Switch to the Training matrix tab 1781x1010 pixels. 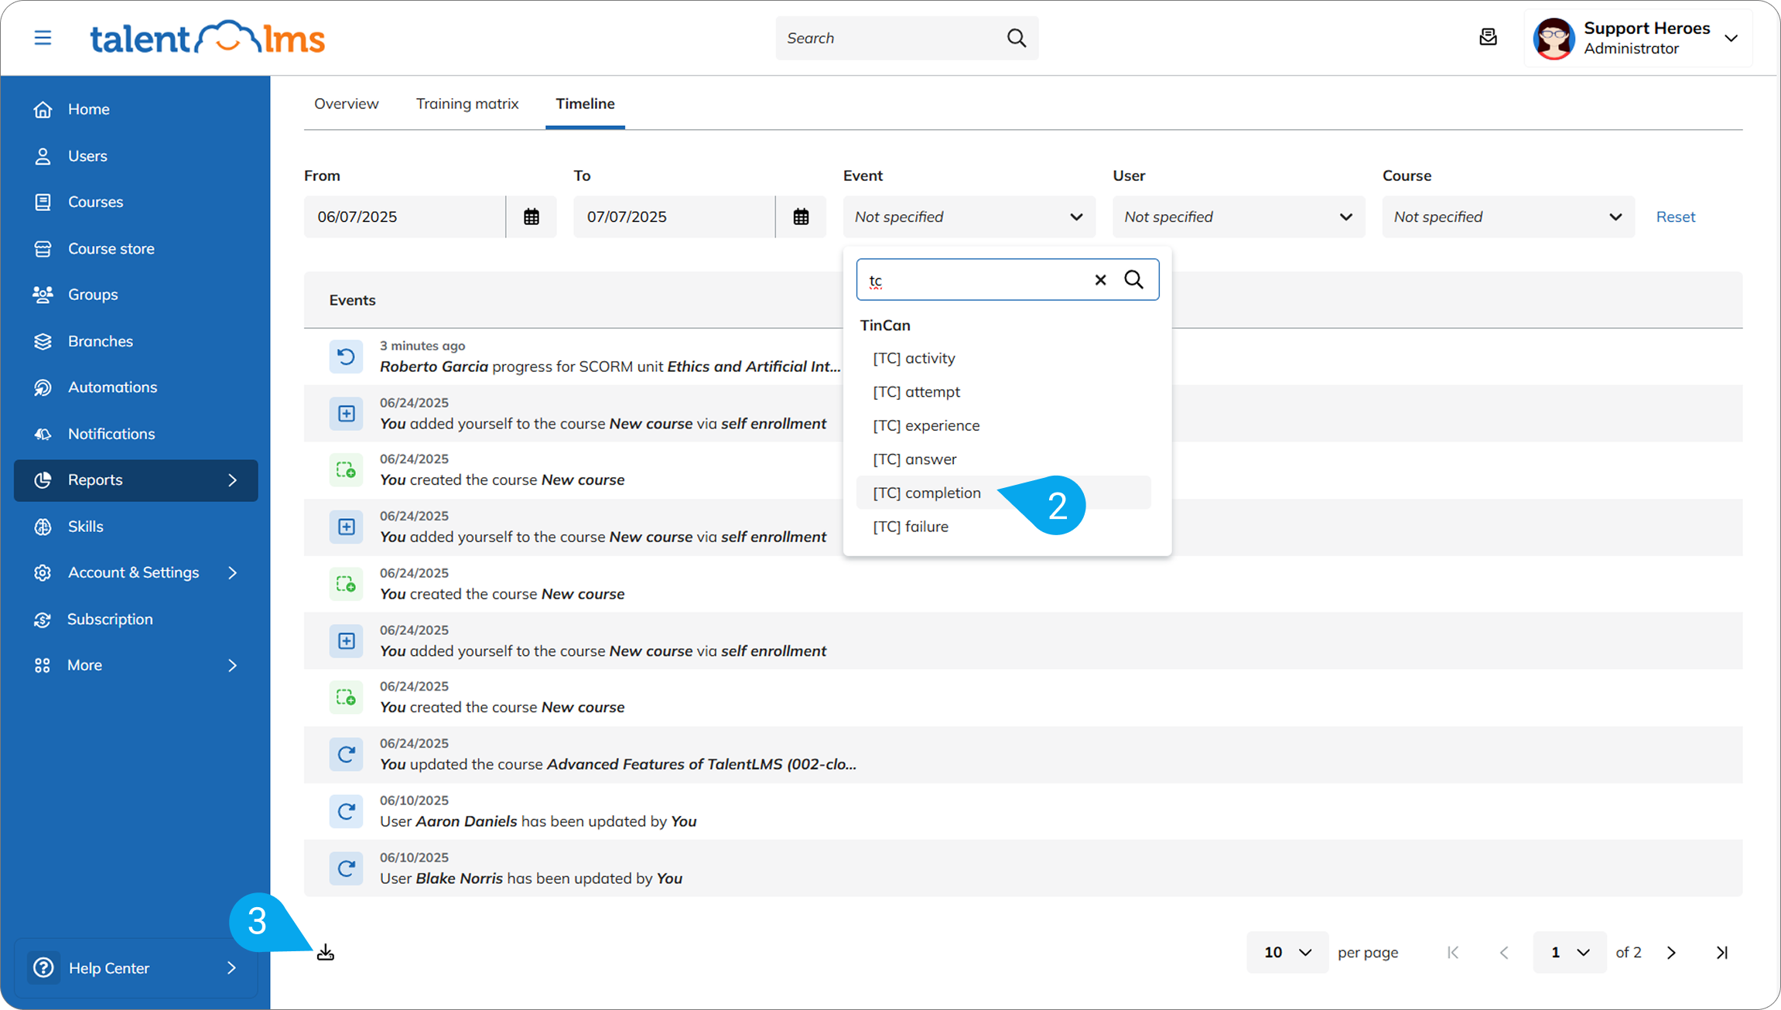[x=467, y=104]
